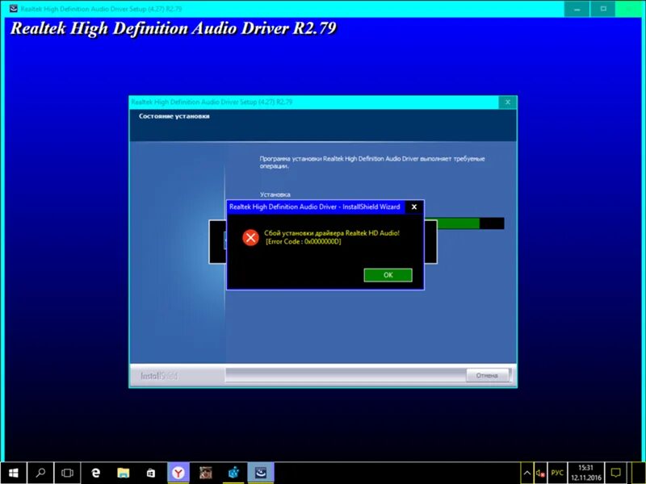Viewport: 646px width, 484px height.
Task: Open the blue robot icon app on the taskbar
Action: [233, 473]
